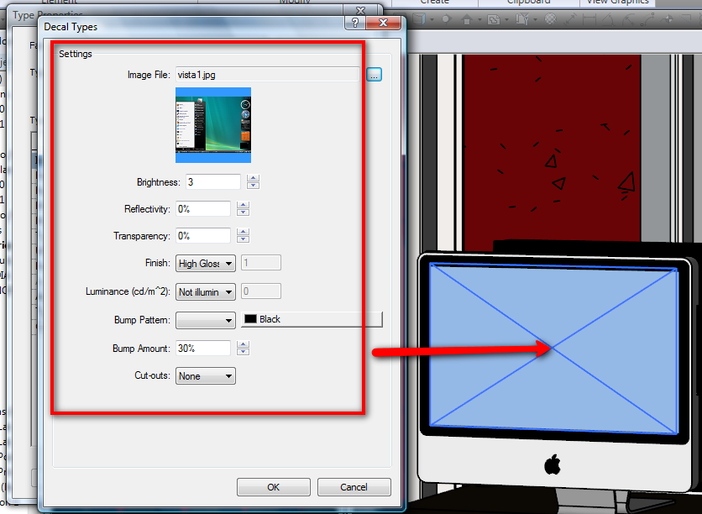
Task: Click the angular dimension toolbar icon
Action: point(608,19)
